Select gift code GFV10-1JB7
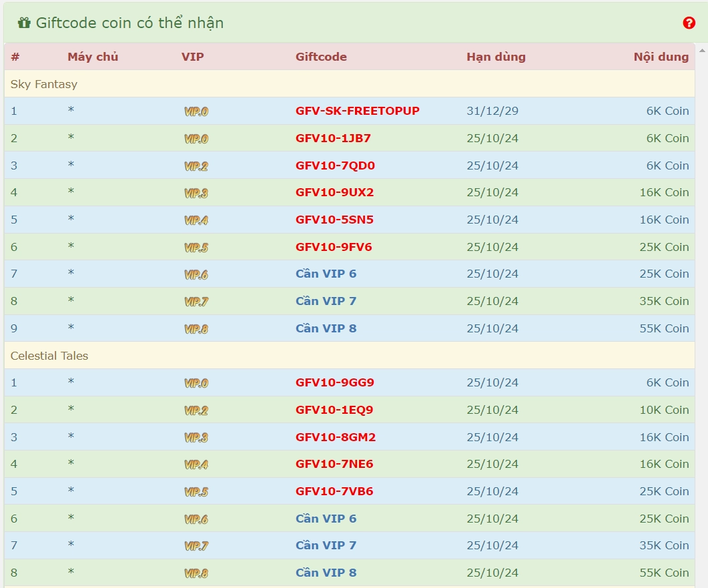Screen dimensions: 708x588 333,138
